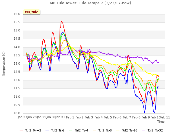Image resolution: width=182 pixels, height=136 pixels.
Task: Select the Tul2_Ts-16 legend label
Action: point(130,130)
